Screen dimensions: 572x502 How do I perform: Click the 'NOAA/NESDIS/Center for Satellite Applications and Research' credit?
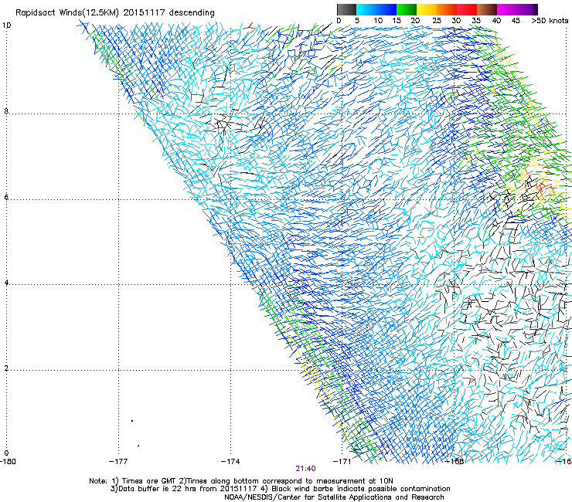pyautogui.click(x=334, y=497)
